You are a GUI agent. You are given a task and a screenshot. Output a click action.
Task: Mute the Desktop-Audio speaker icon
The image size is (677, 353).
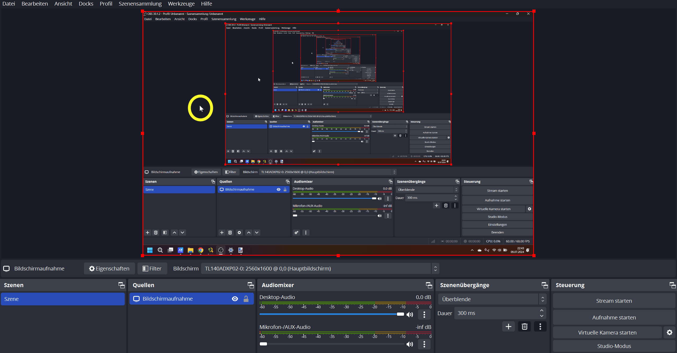[x=410, y=314]
